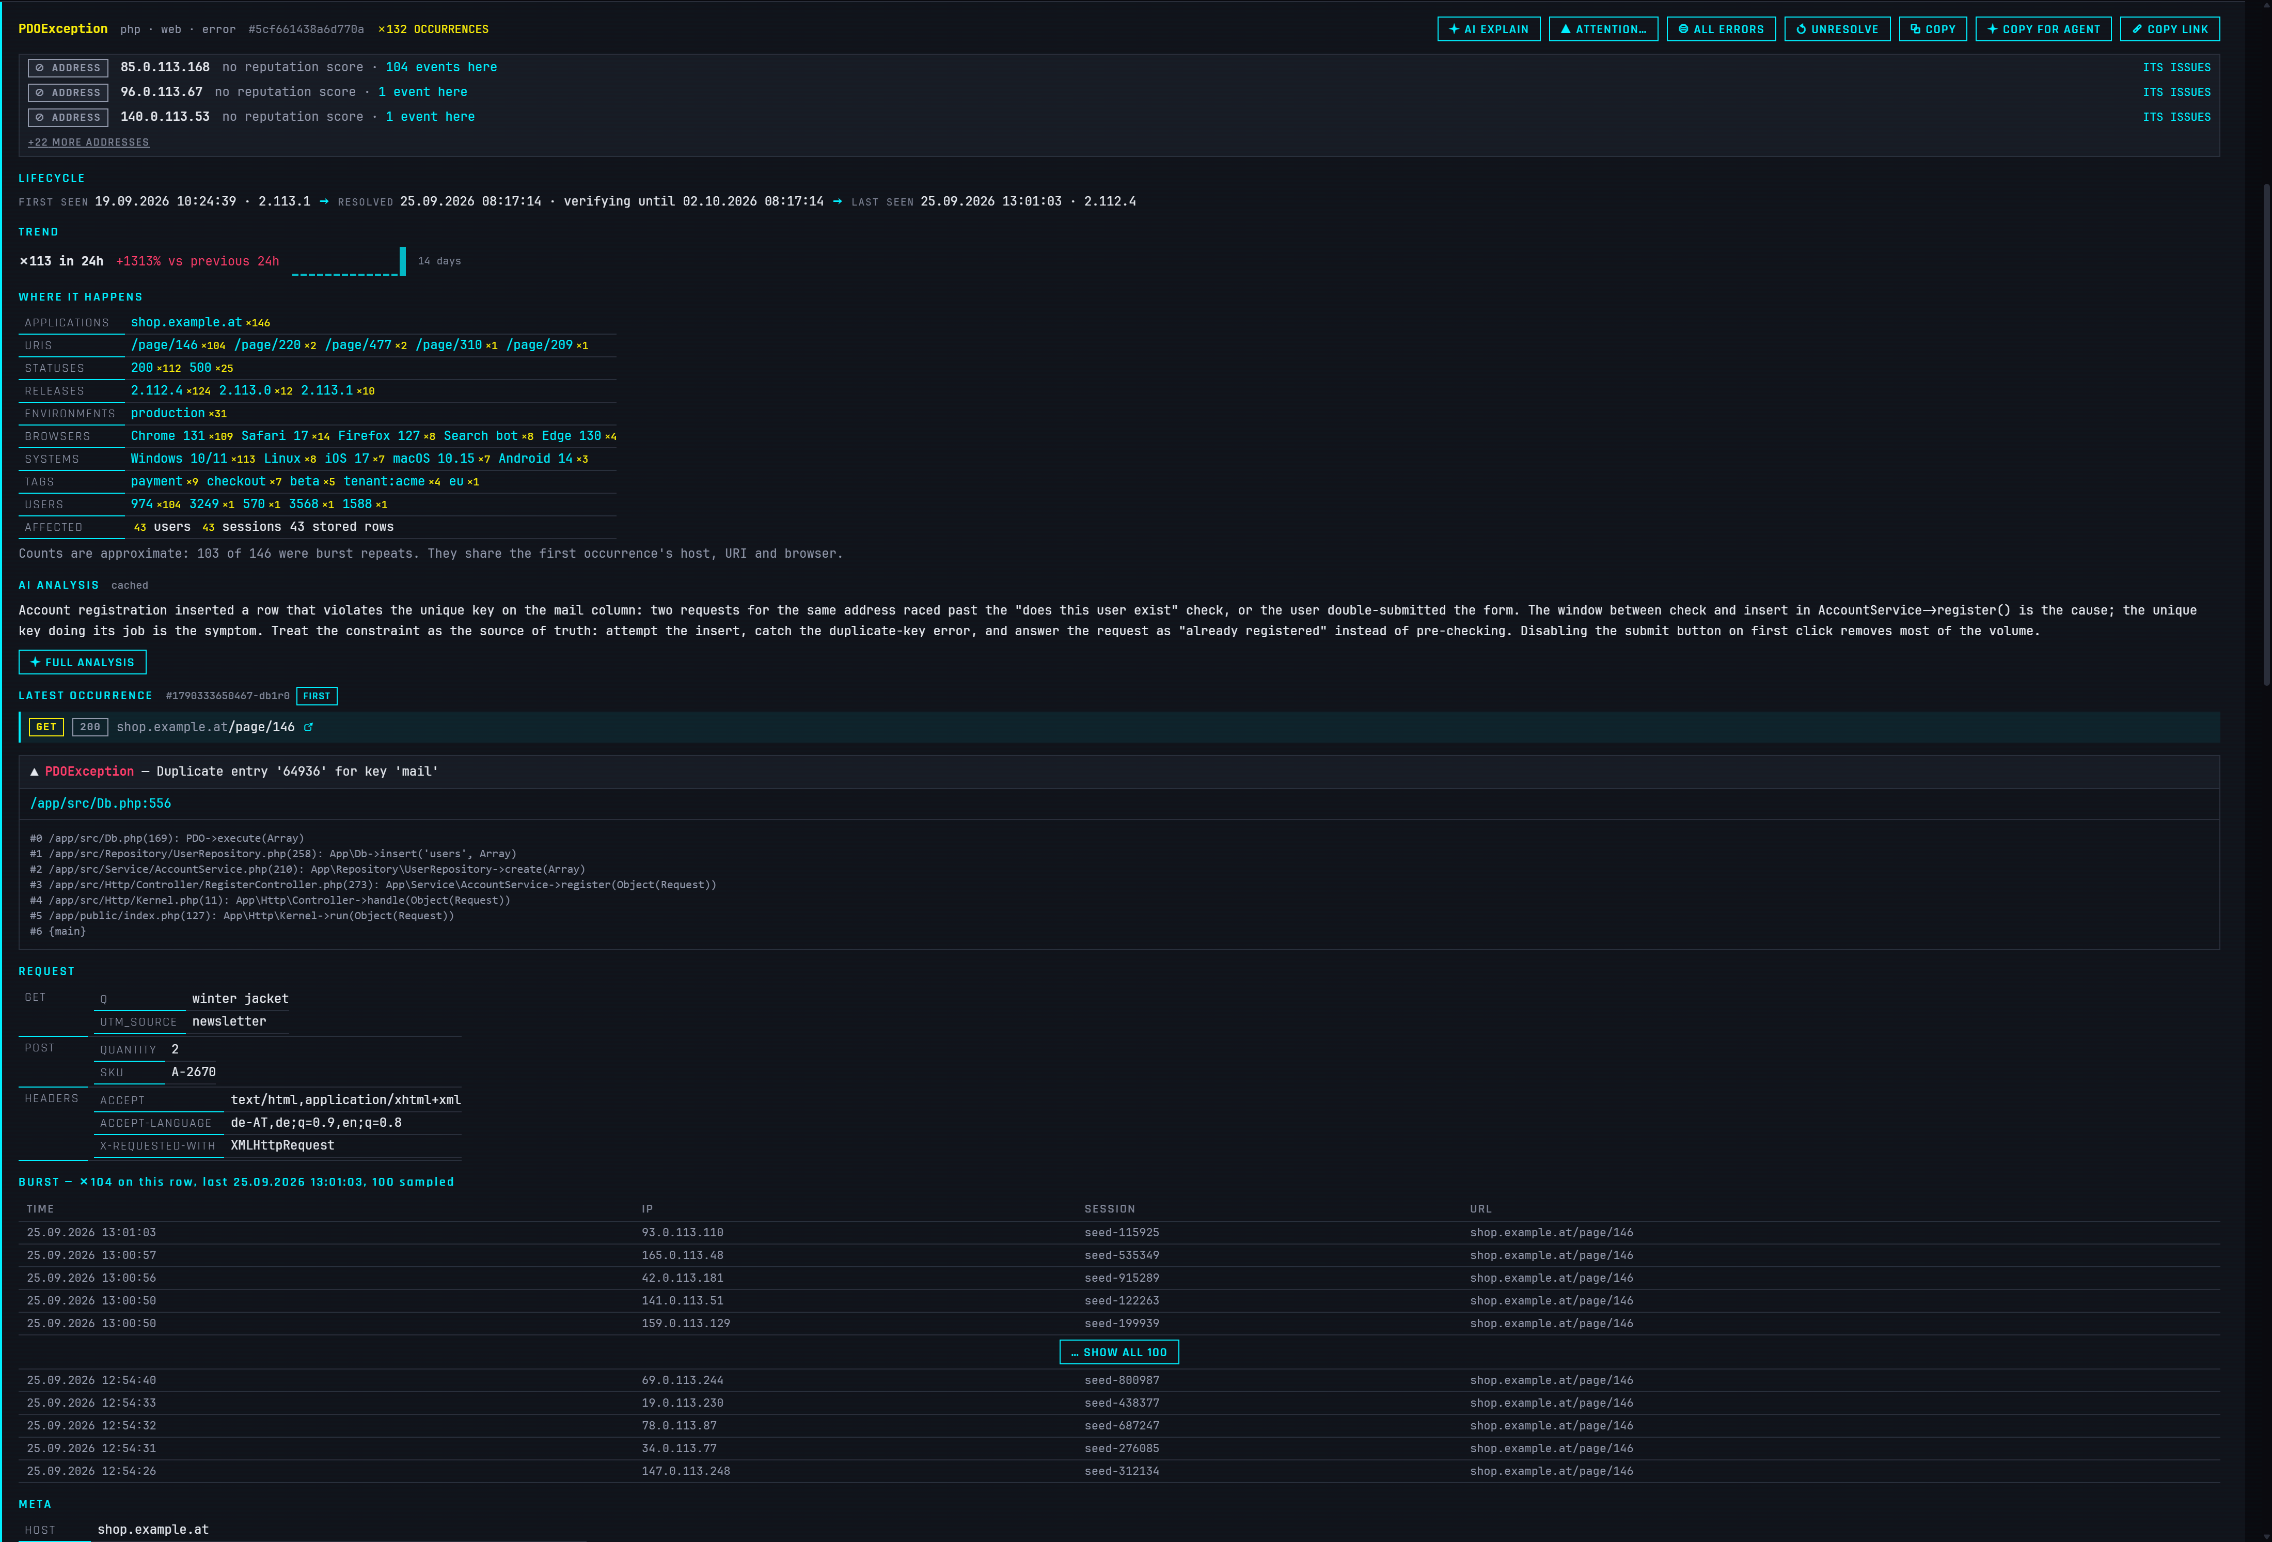Click the error hash #5cf661438a6d770a
This screenshot has height=1542, width=2272.
(306, 29)
